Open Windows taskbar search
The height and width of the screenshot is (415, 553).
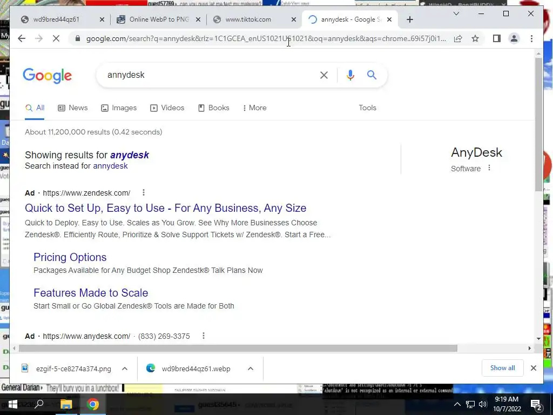tap(39, 404)
